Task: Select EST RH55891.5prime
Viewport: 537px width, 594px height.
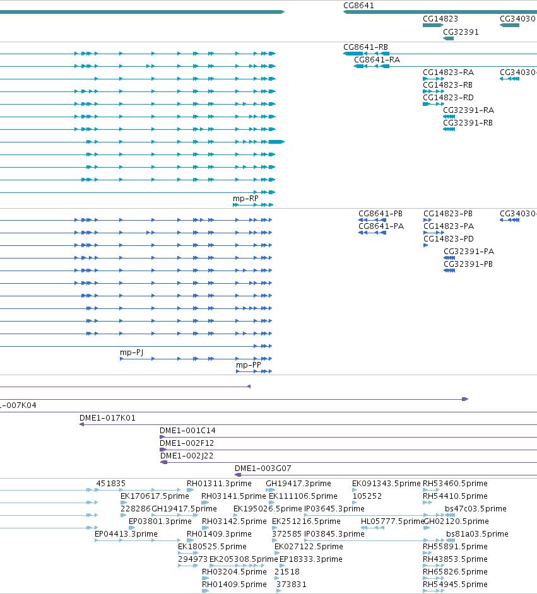Action: tap(455, 547)
